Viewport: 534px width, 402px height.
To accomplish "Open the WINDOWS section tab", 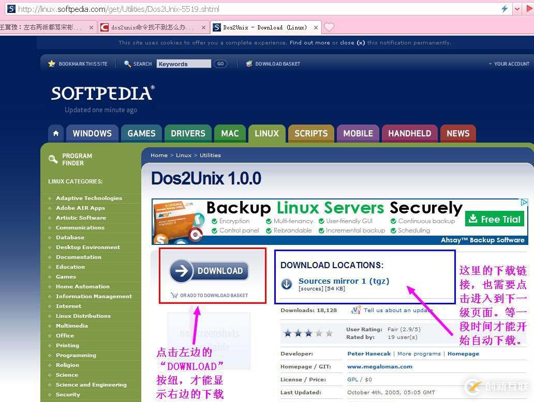I will tap(92, 133).
